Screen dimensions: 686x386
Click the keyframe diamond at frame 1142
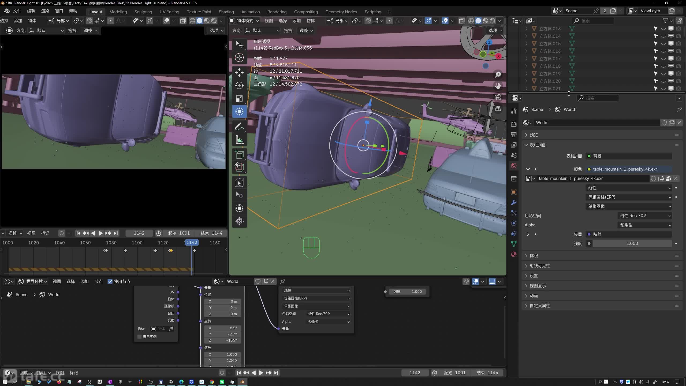[x=195, y=250]
